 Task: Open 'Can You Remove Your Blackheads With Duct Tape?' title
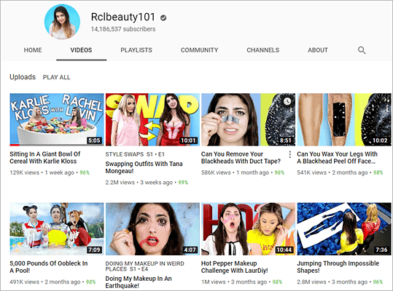[x=241, y=157]
